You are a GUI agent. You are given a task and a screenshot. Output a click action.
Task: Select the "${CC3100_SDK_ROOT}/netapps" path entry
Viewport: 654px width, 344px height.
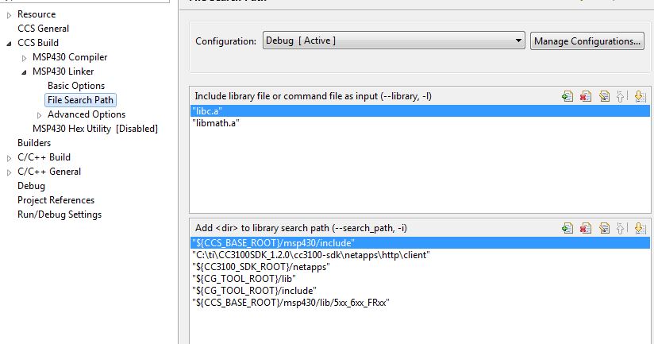[x=420, y=267]
